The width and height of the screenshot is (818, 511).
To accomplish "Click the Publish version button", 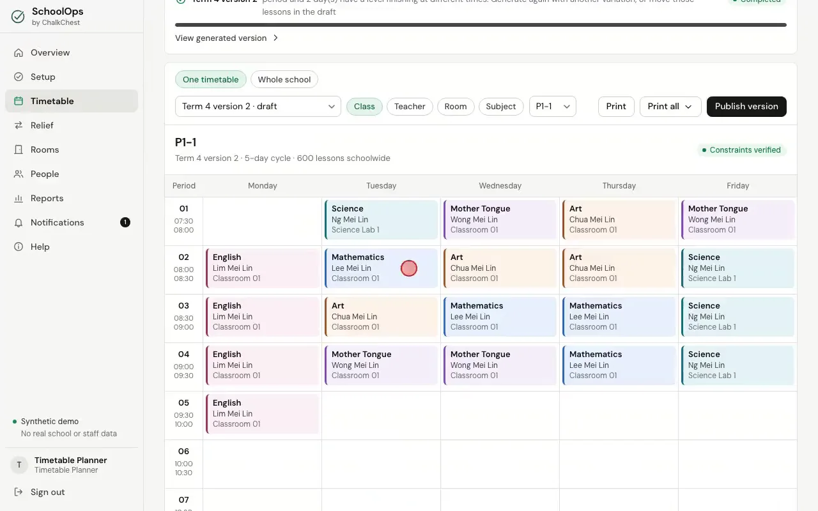I will click(x=746, y=106).
